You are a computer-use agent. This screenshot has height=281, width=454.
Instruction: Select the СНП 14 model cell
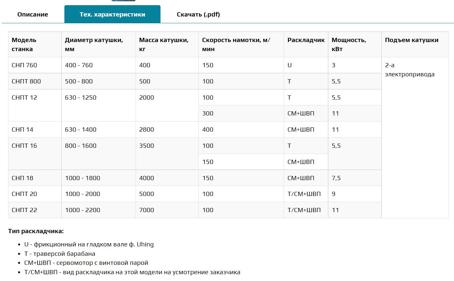coord(23,130)
